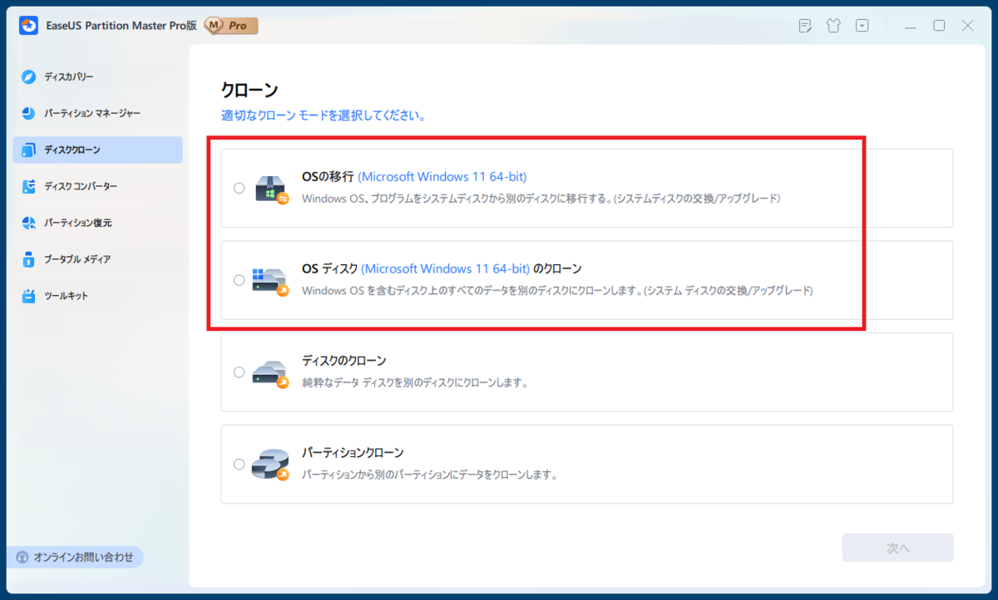Open the ディスカバリー sidebar item
Viewport: 998px width, 600px height.
pos(98,76)
